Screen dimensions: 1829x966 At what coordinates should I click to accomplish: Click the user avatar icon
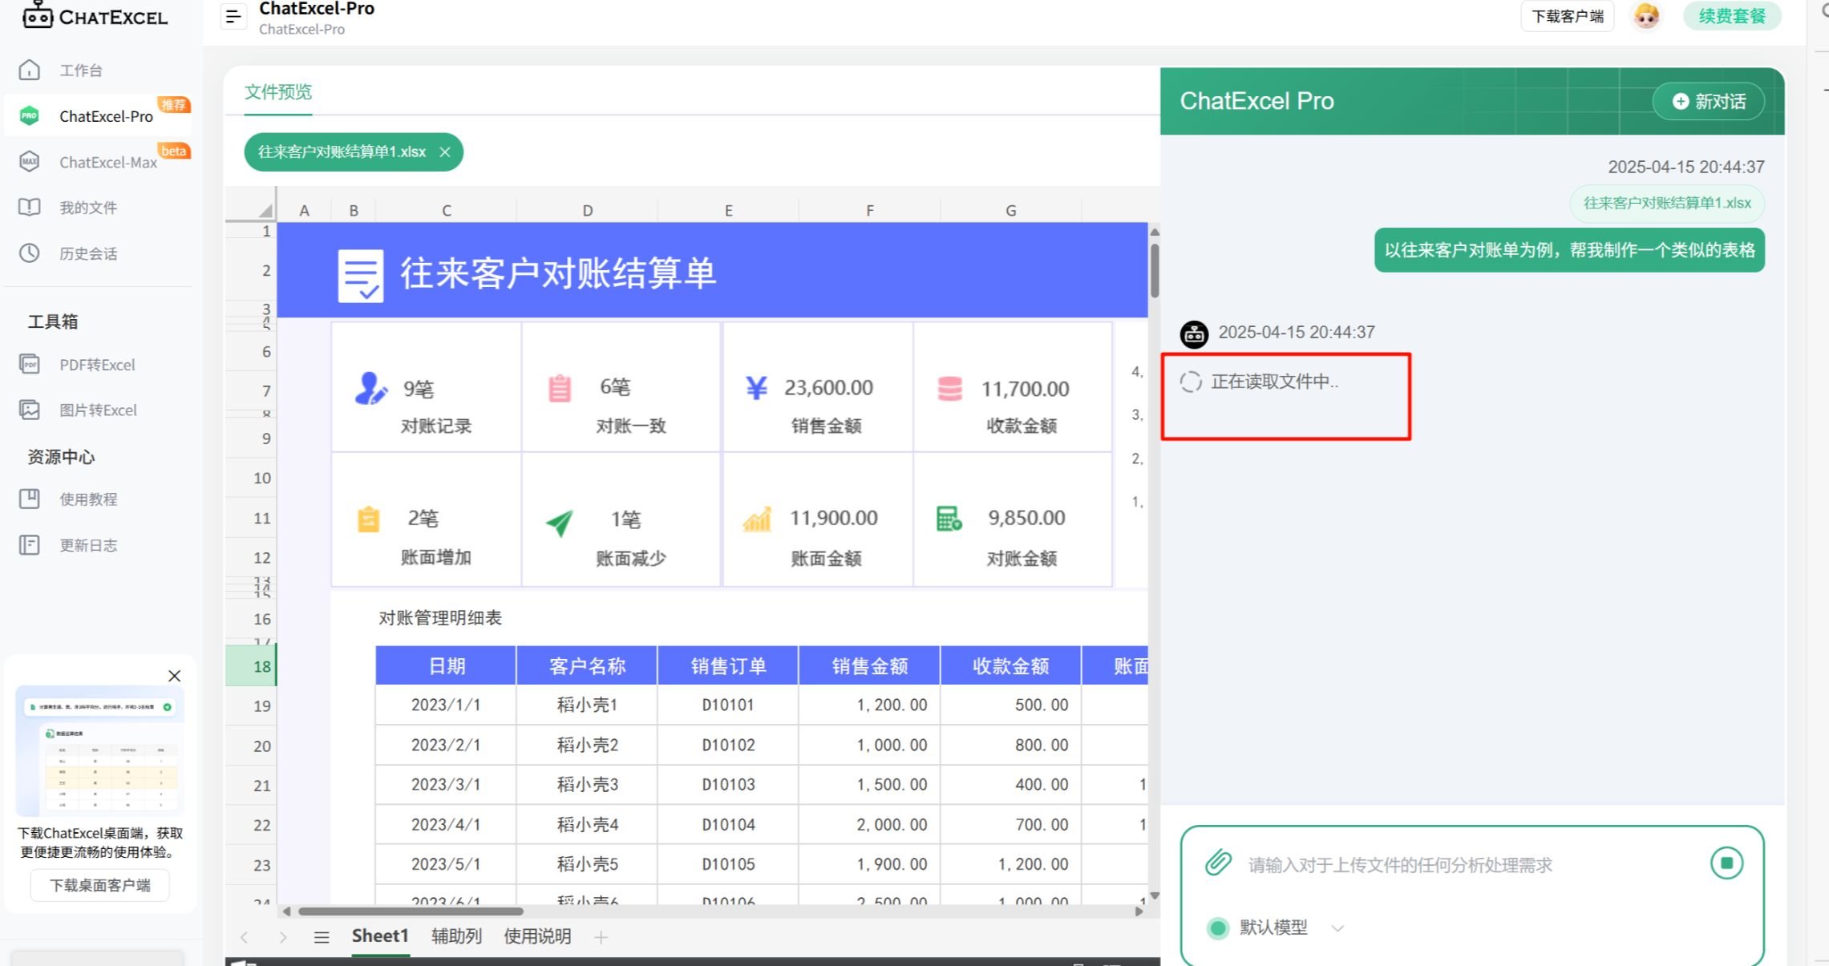click(x=1646, y=16)
